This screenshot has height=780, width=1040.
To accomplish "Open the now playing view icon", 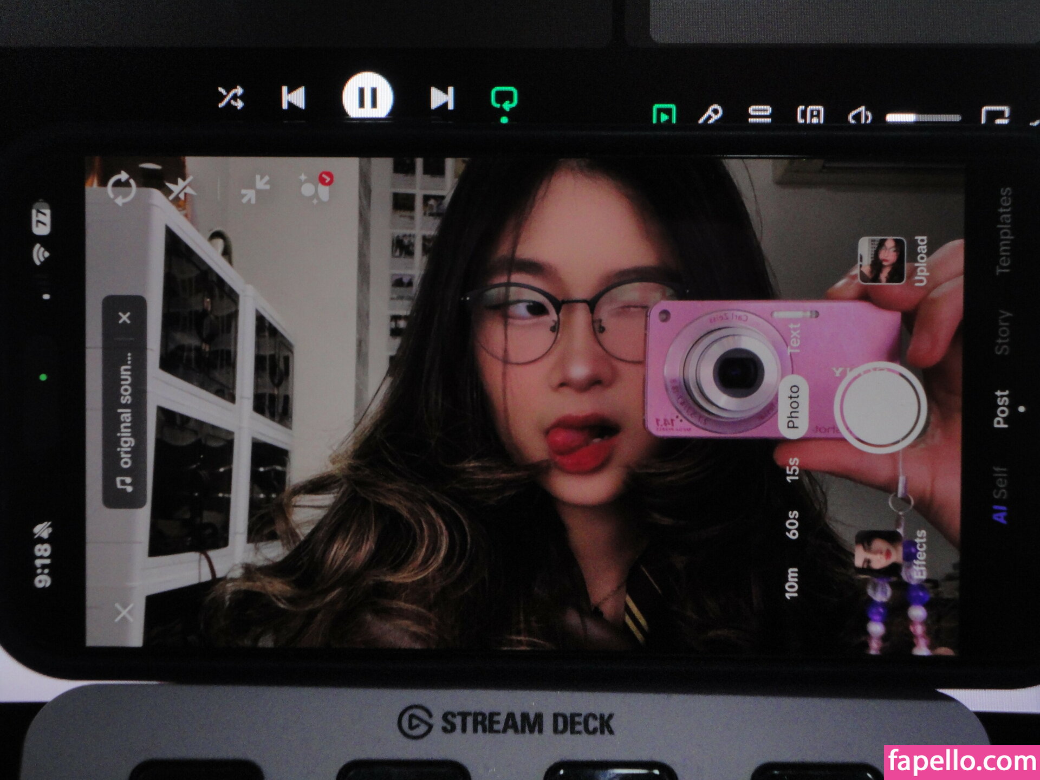I will (664, 114).
